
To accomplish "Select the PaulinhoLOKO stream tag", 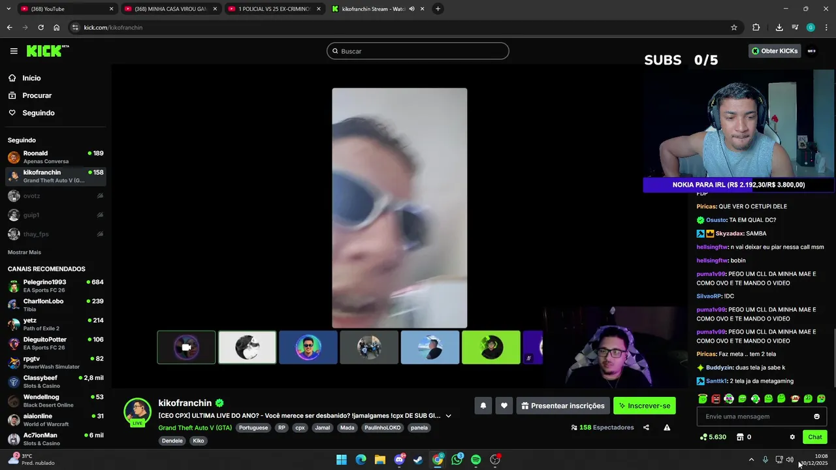I will (383, 428).
